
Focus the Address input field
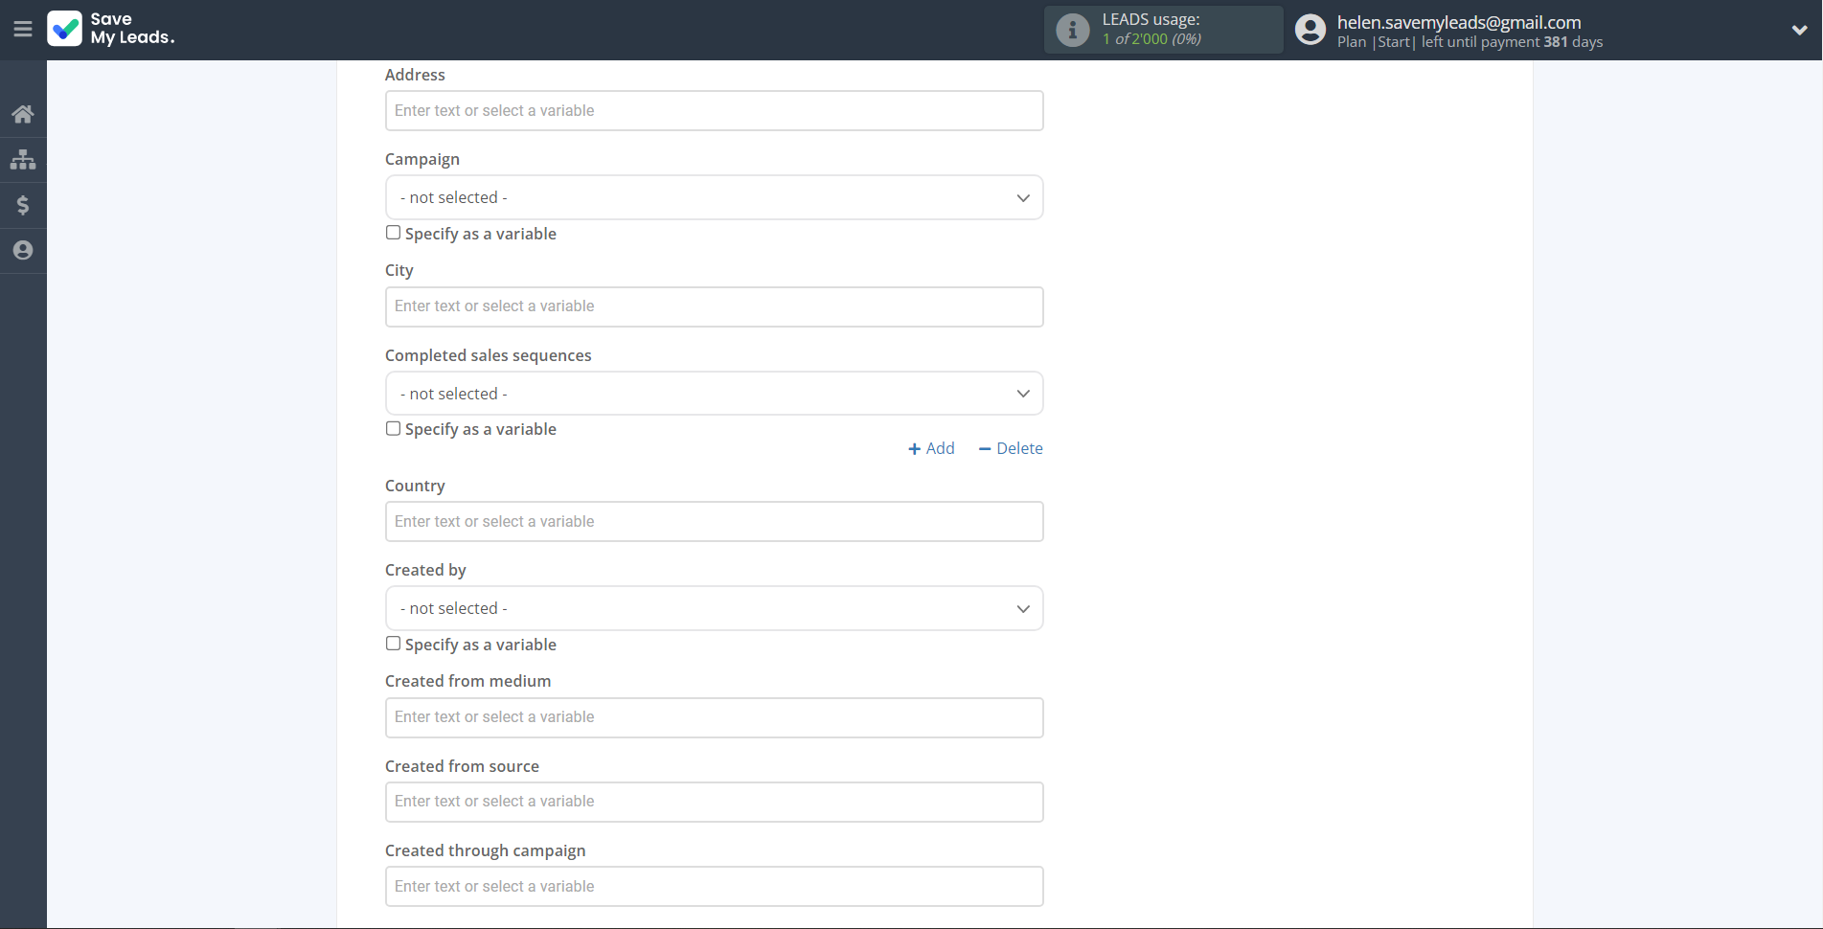(714, 111)
